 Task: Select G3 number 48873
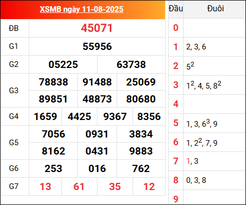(97, 99)
